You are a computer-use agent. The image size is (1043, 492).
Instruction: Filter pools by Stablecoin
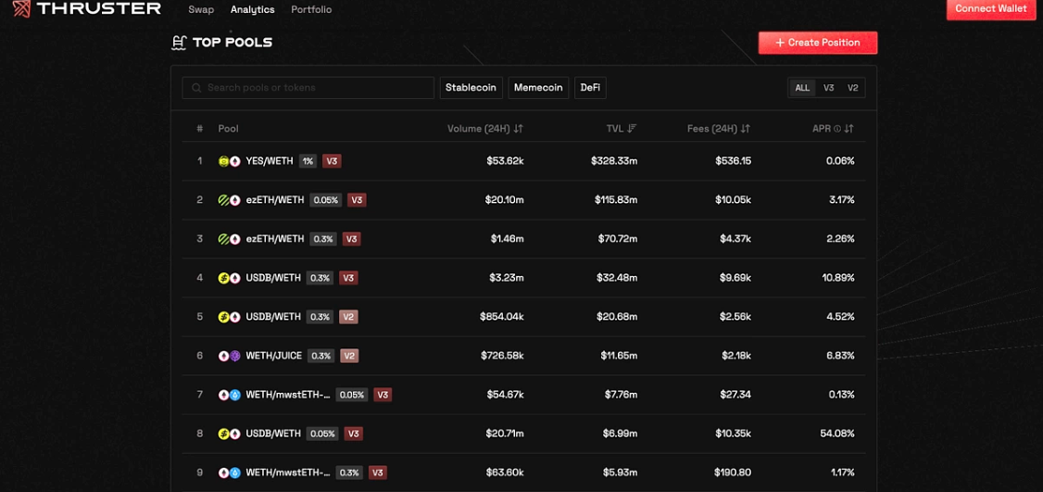(471, 88)
